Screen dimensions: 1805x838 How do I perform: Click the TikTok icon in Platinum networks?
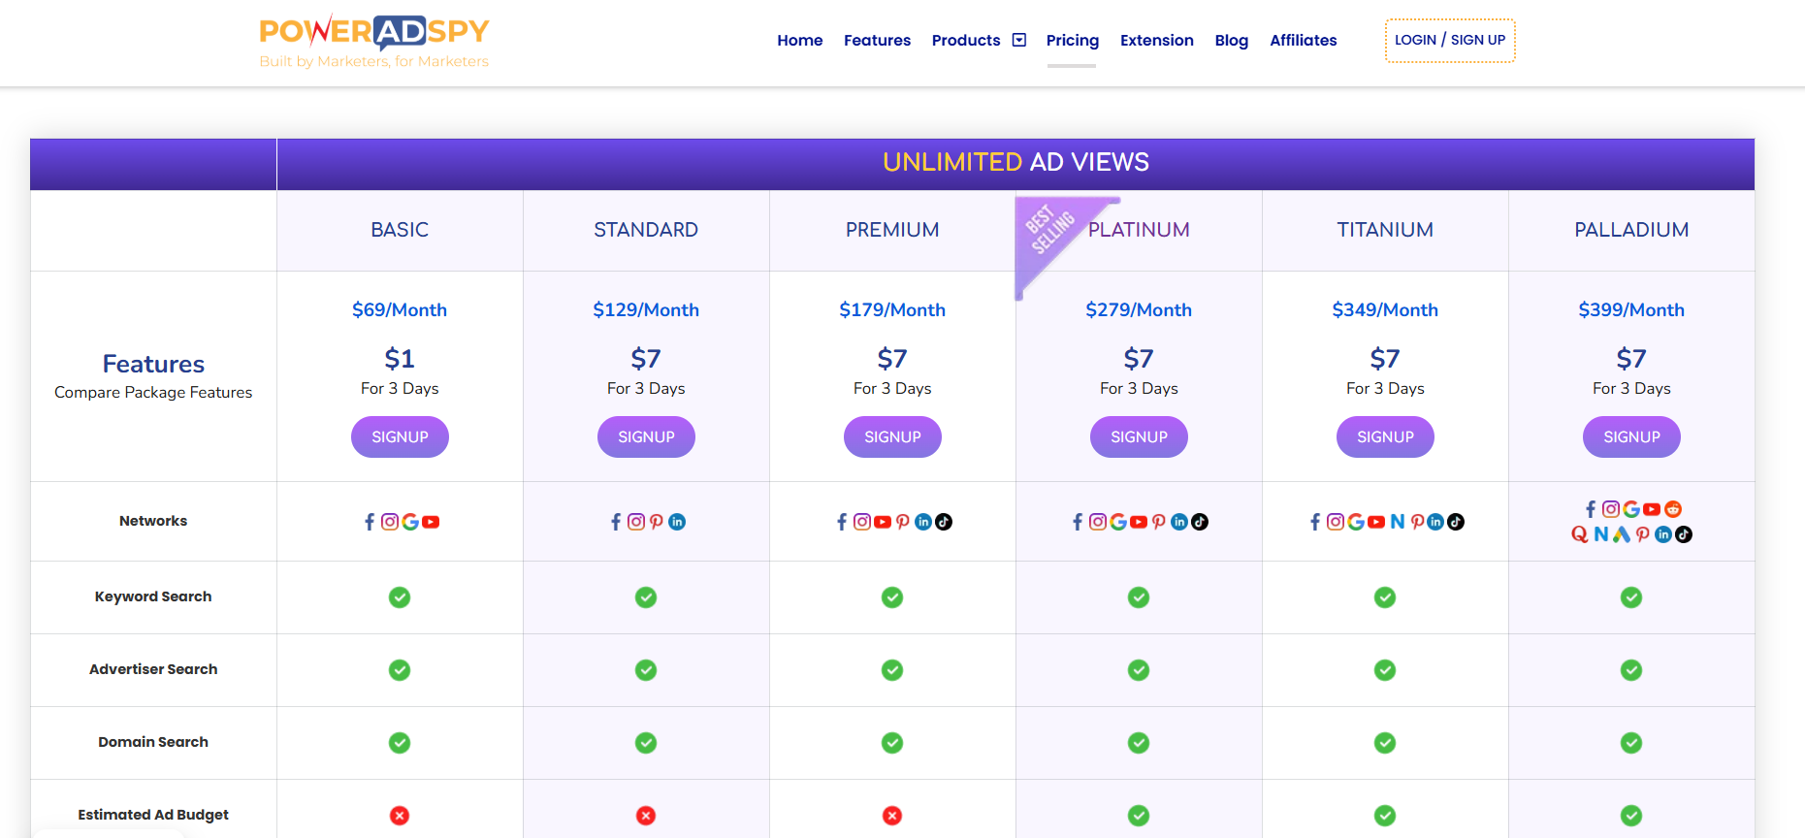click(1200, 522)
